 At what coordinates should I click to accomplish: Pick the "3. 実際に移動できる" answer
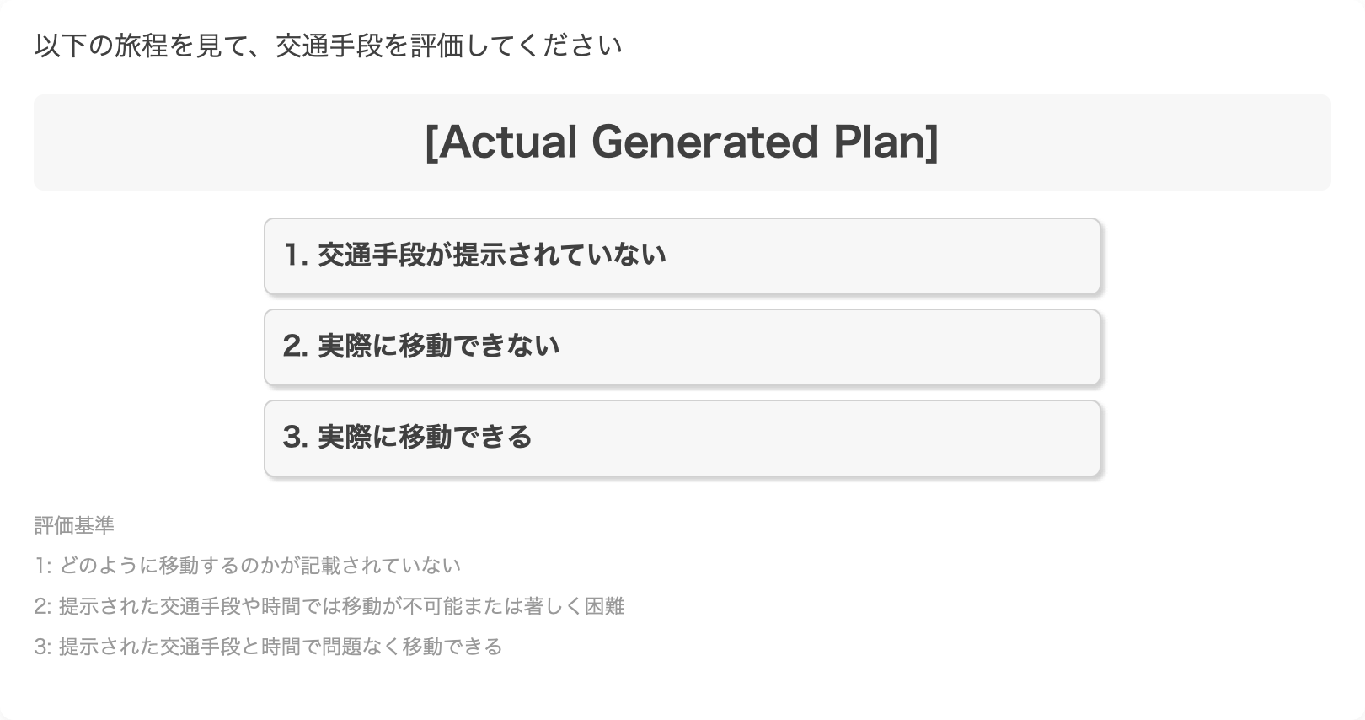click(x=682, y=438)
